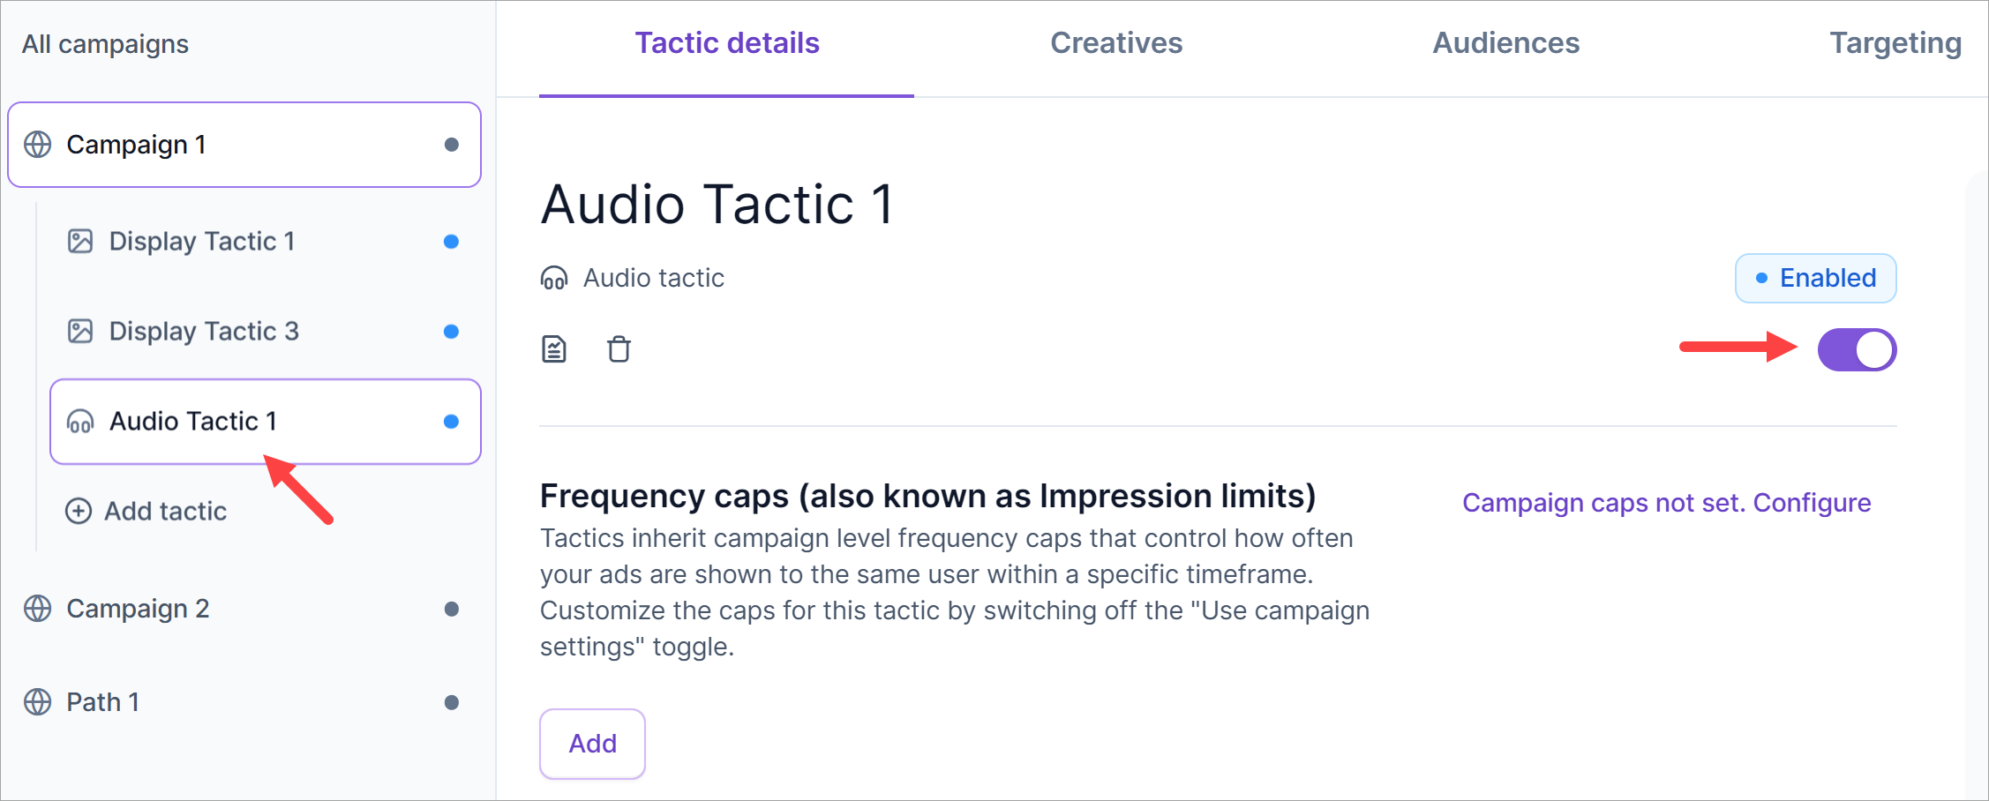Click the image icon for Display Tactic 3

coord(80,332)
